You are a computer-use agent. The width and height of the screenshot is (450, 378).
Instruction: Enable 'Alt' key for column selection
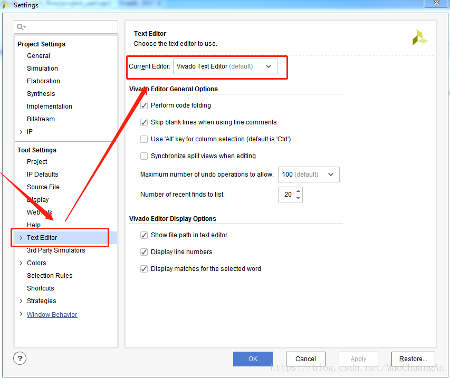[144, 139]
